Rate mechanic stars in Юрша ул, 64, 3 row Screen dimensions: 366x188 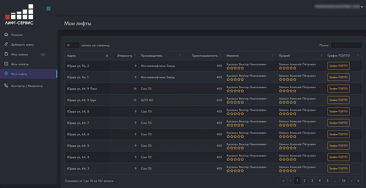235,171
